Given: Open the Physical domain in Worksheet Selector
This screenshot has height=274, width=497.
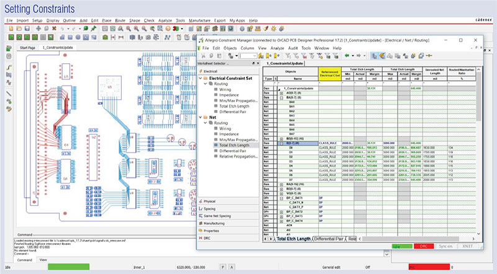Looking at the screenshot, I should (228, 201).
